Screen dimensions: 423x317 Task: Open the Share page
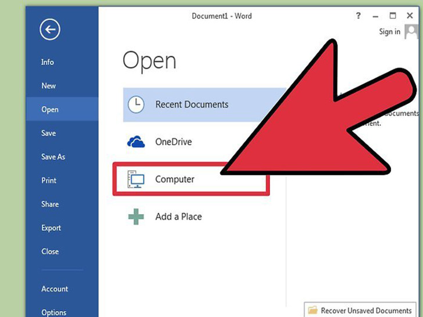[50, 204]
